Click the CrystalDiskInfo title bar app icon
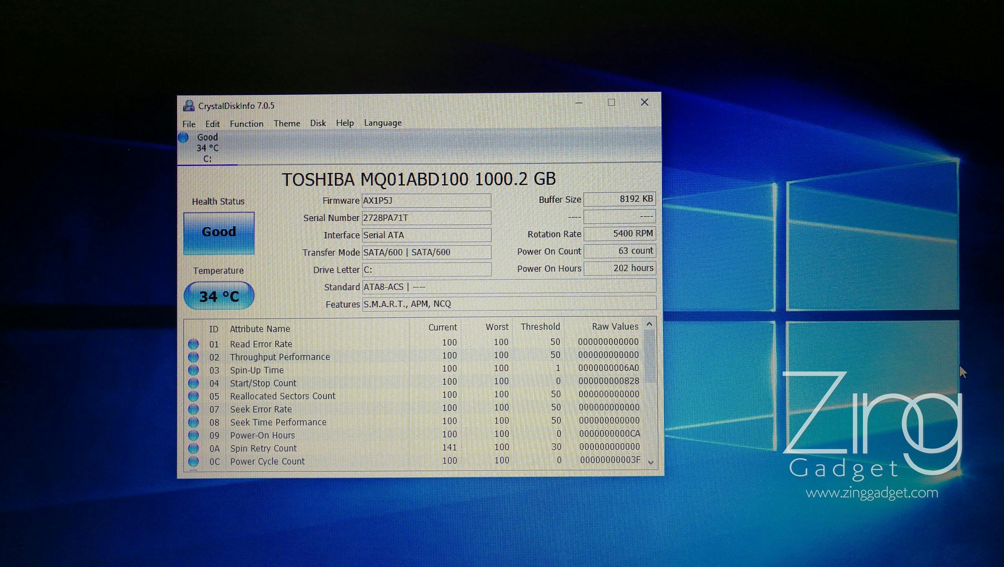 189,106
